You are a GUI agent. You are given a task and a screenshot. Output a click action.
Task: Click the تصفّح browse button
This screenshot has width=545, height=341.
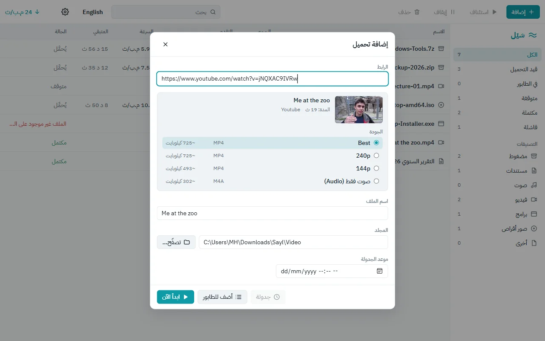[x=176, y=242]
